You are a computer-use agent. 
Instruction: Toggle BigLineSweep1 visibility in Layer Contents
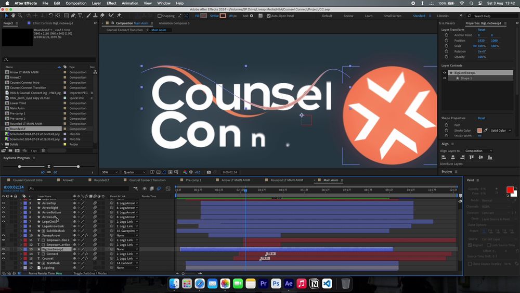point(445,73)
